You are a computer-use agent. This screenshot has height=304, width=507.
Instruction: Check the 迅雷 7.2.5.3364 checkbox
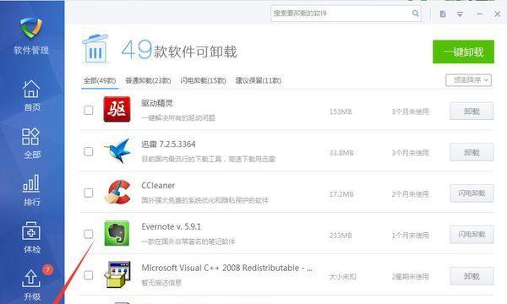(89, 151)
